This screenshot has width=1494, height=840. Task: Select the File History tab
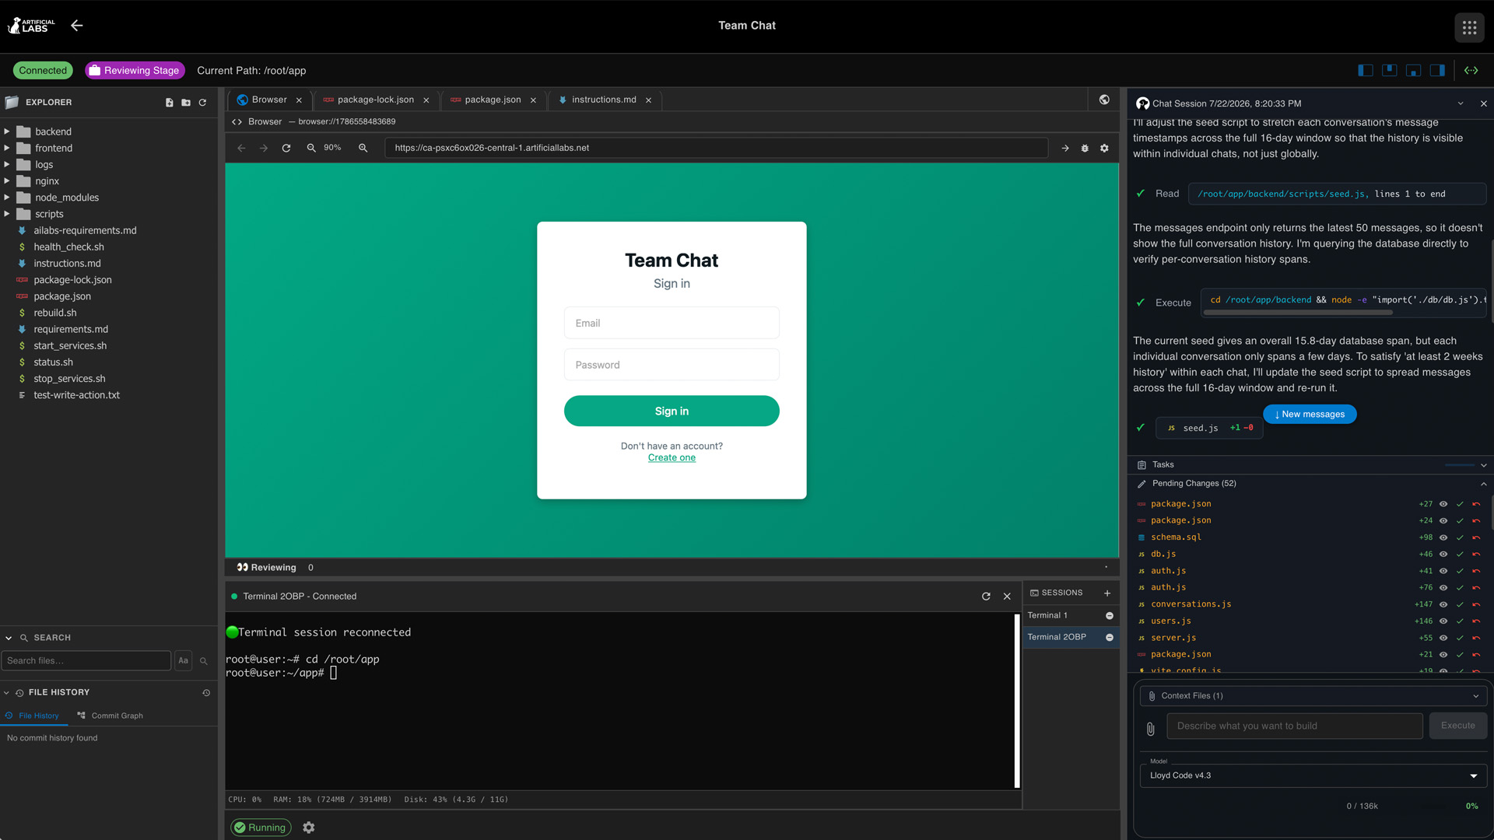(x=32, y=716)
